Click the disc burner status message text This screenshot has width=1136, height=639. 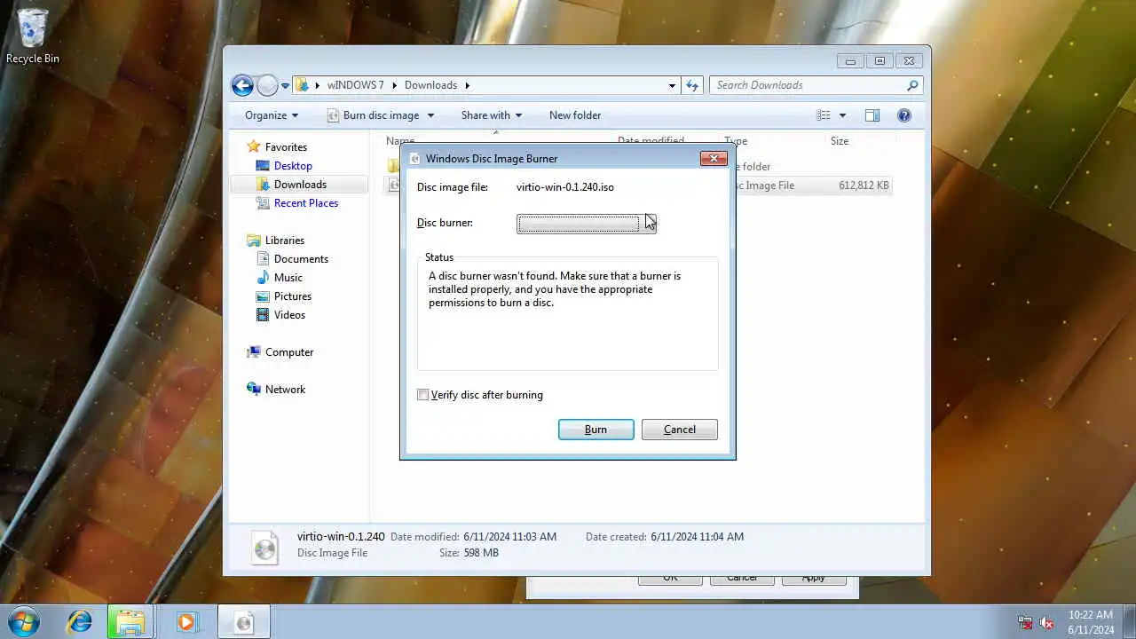click(x=556, y=289)
